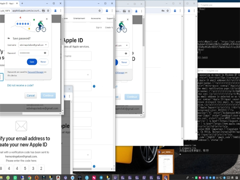Open the Password Manager link
The height and width of the screenshot is (180, 240).
[36, 72]
